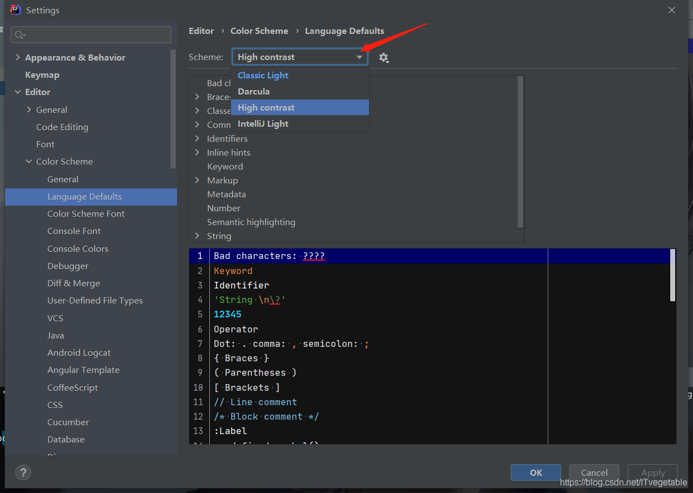Click the code preview vertical scrollbar
The image size is (693, 493).
click(x=673, y=275)
